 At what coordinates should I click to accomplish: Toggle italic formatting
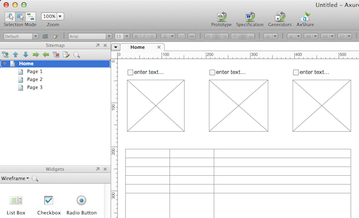coord(144,36)
